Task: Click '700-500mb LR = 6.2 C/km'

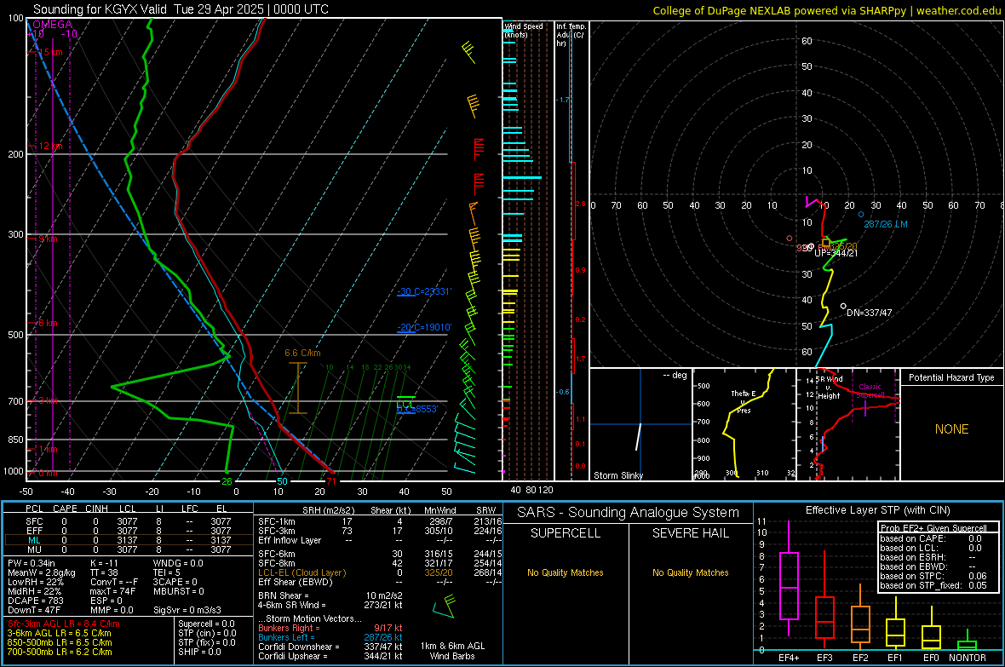Action: [60, 653]
